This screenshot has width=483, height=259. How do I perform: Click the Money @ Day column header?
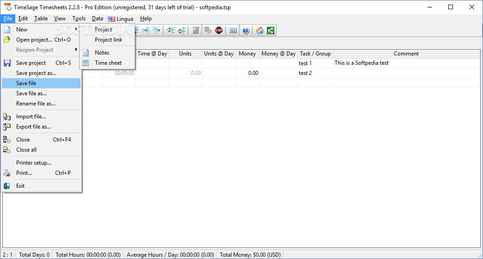[x=279, y=54]
